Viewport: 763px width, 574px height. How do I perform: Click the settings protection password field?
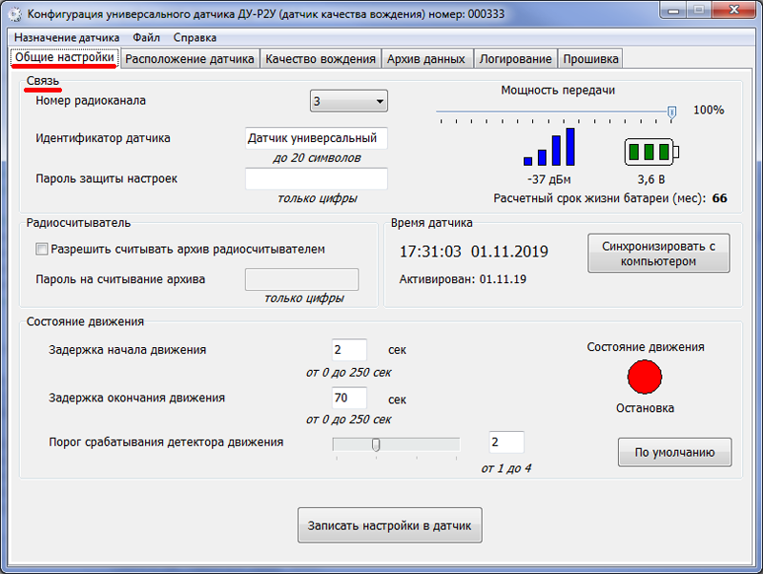coord(317,178)
